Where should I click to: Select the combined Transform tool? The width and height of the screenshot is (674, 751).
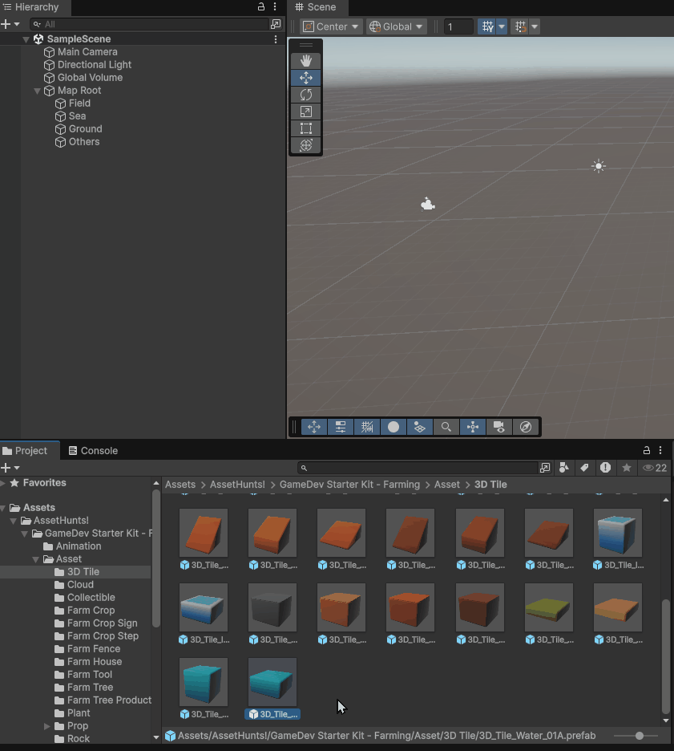[x=305, y=145]
